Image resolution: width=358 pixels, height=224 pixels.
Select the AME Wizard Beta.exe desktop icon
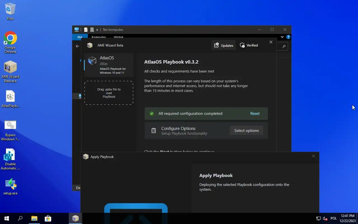(10, 72)
